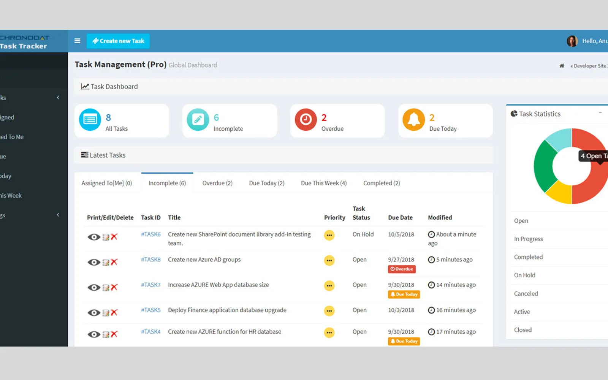Open Due This Week (4) tab

point(324,183)
